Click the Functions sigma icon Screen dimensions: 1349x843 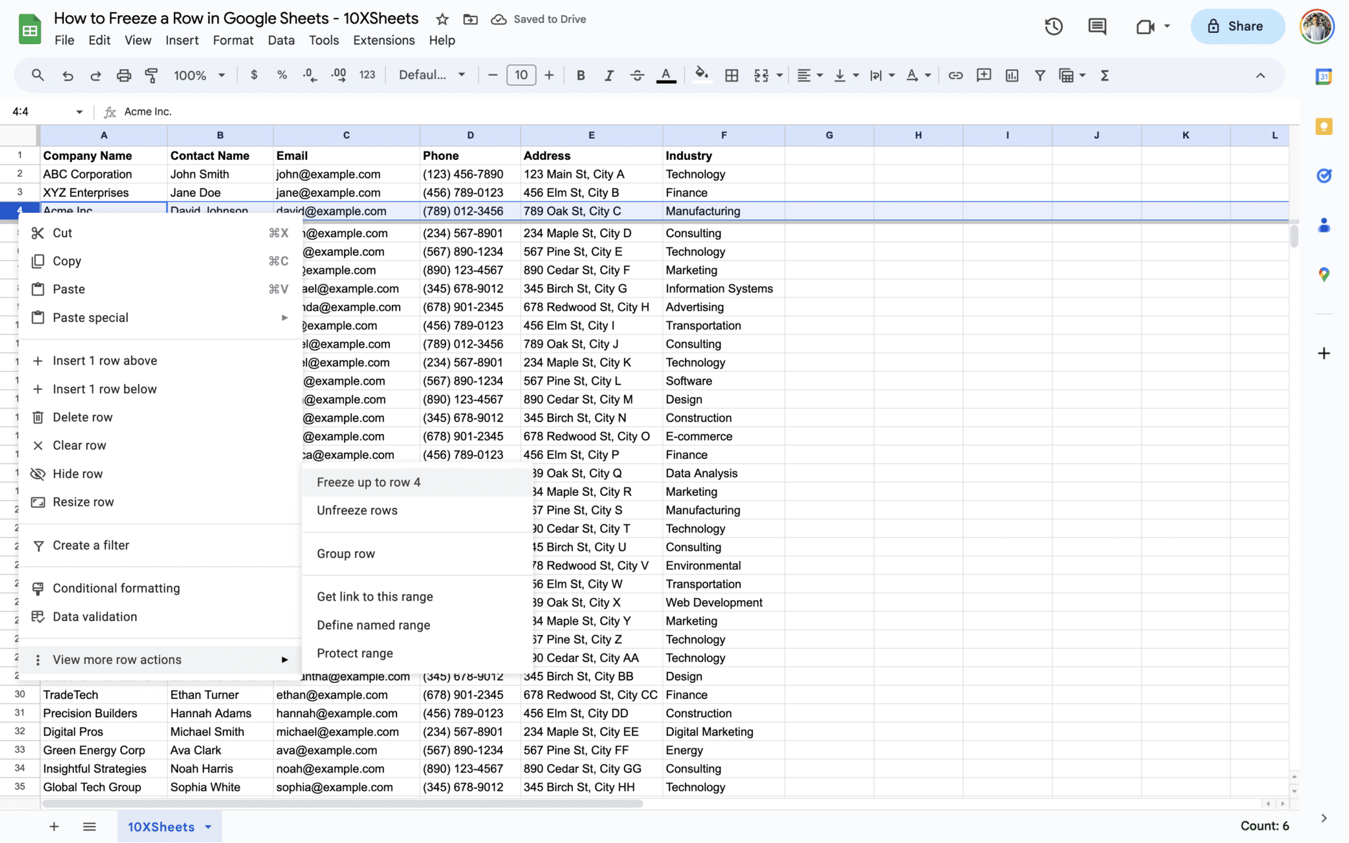click(1105, 75)
